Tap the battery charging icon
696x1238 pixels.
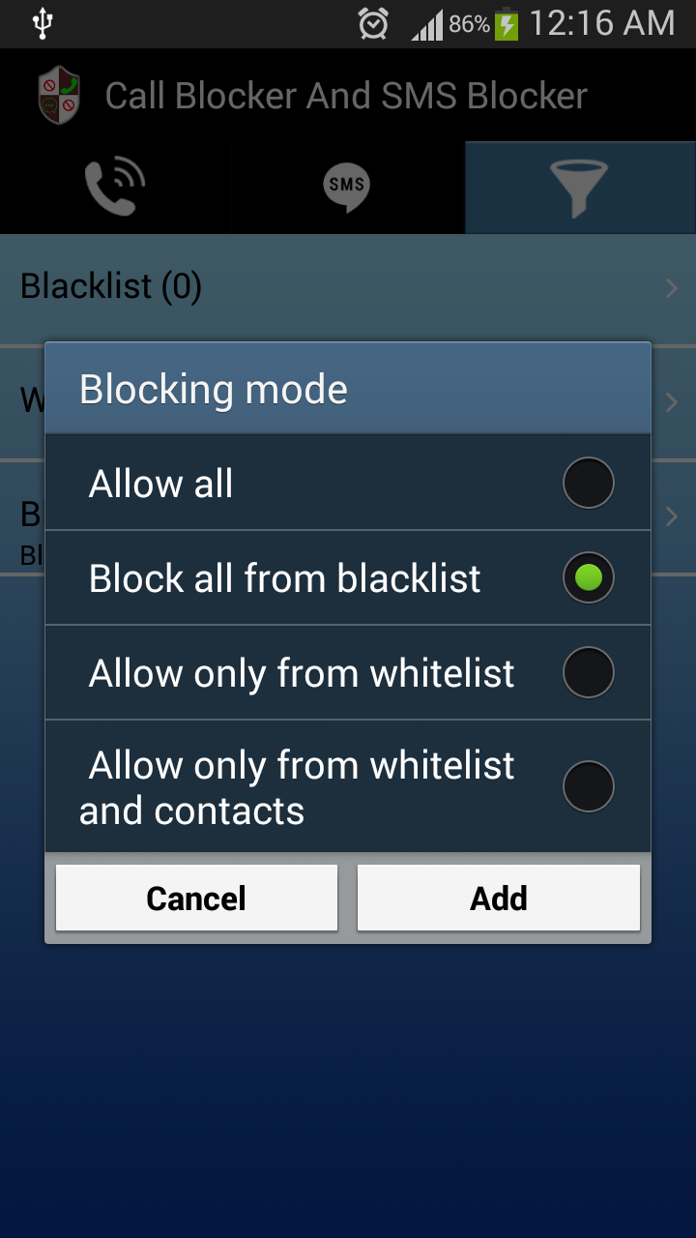(507, 24)
